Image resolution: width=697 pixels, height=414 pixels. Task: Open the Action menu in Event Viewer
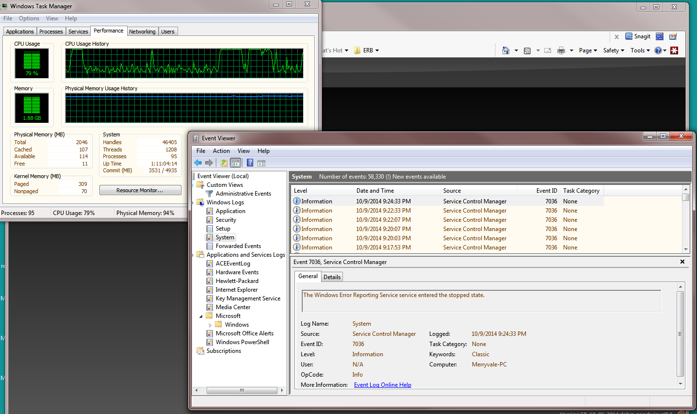[221, 151]
